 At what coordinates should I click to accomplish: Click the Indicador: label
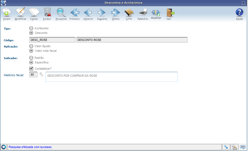(x=11, y=58)
